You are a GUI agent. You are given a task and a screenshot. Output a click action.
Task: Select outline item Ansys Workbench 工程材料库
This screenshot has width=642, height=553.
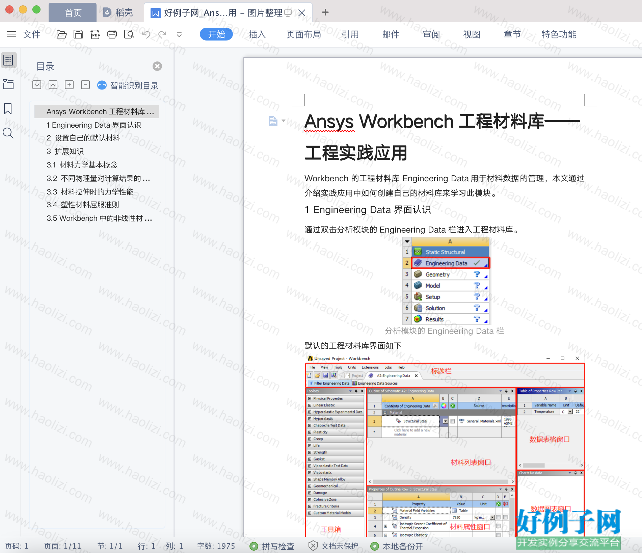[x=97, y=111]
